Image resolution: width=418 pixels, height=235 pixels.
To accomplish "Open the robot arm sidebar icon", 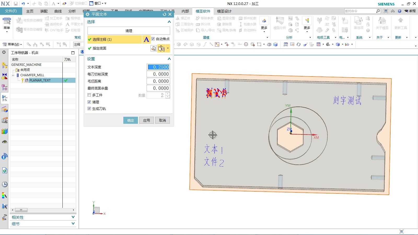I will pos(4,217).
